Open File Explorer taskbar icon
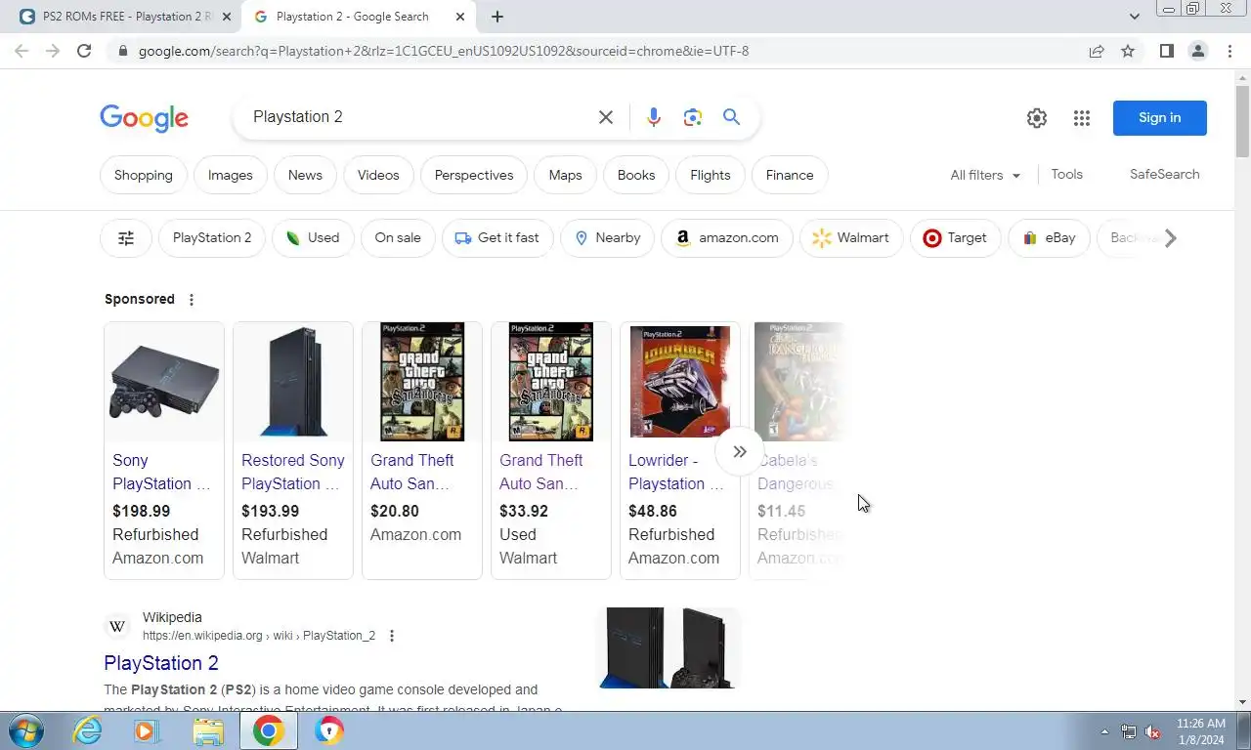The image size is (1251, 750). (208, 730)
